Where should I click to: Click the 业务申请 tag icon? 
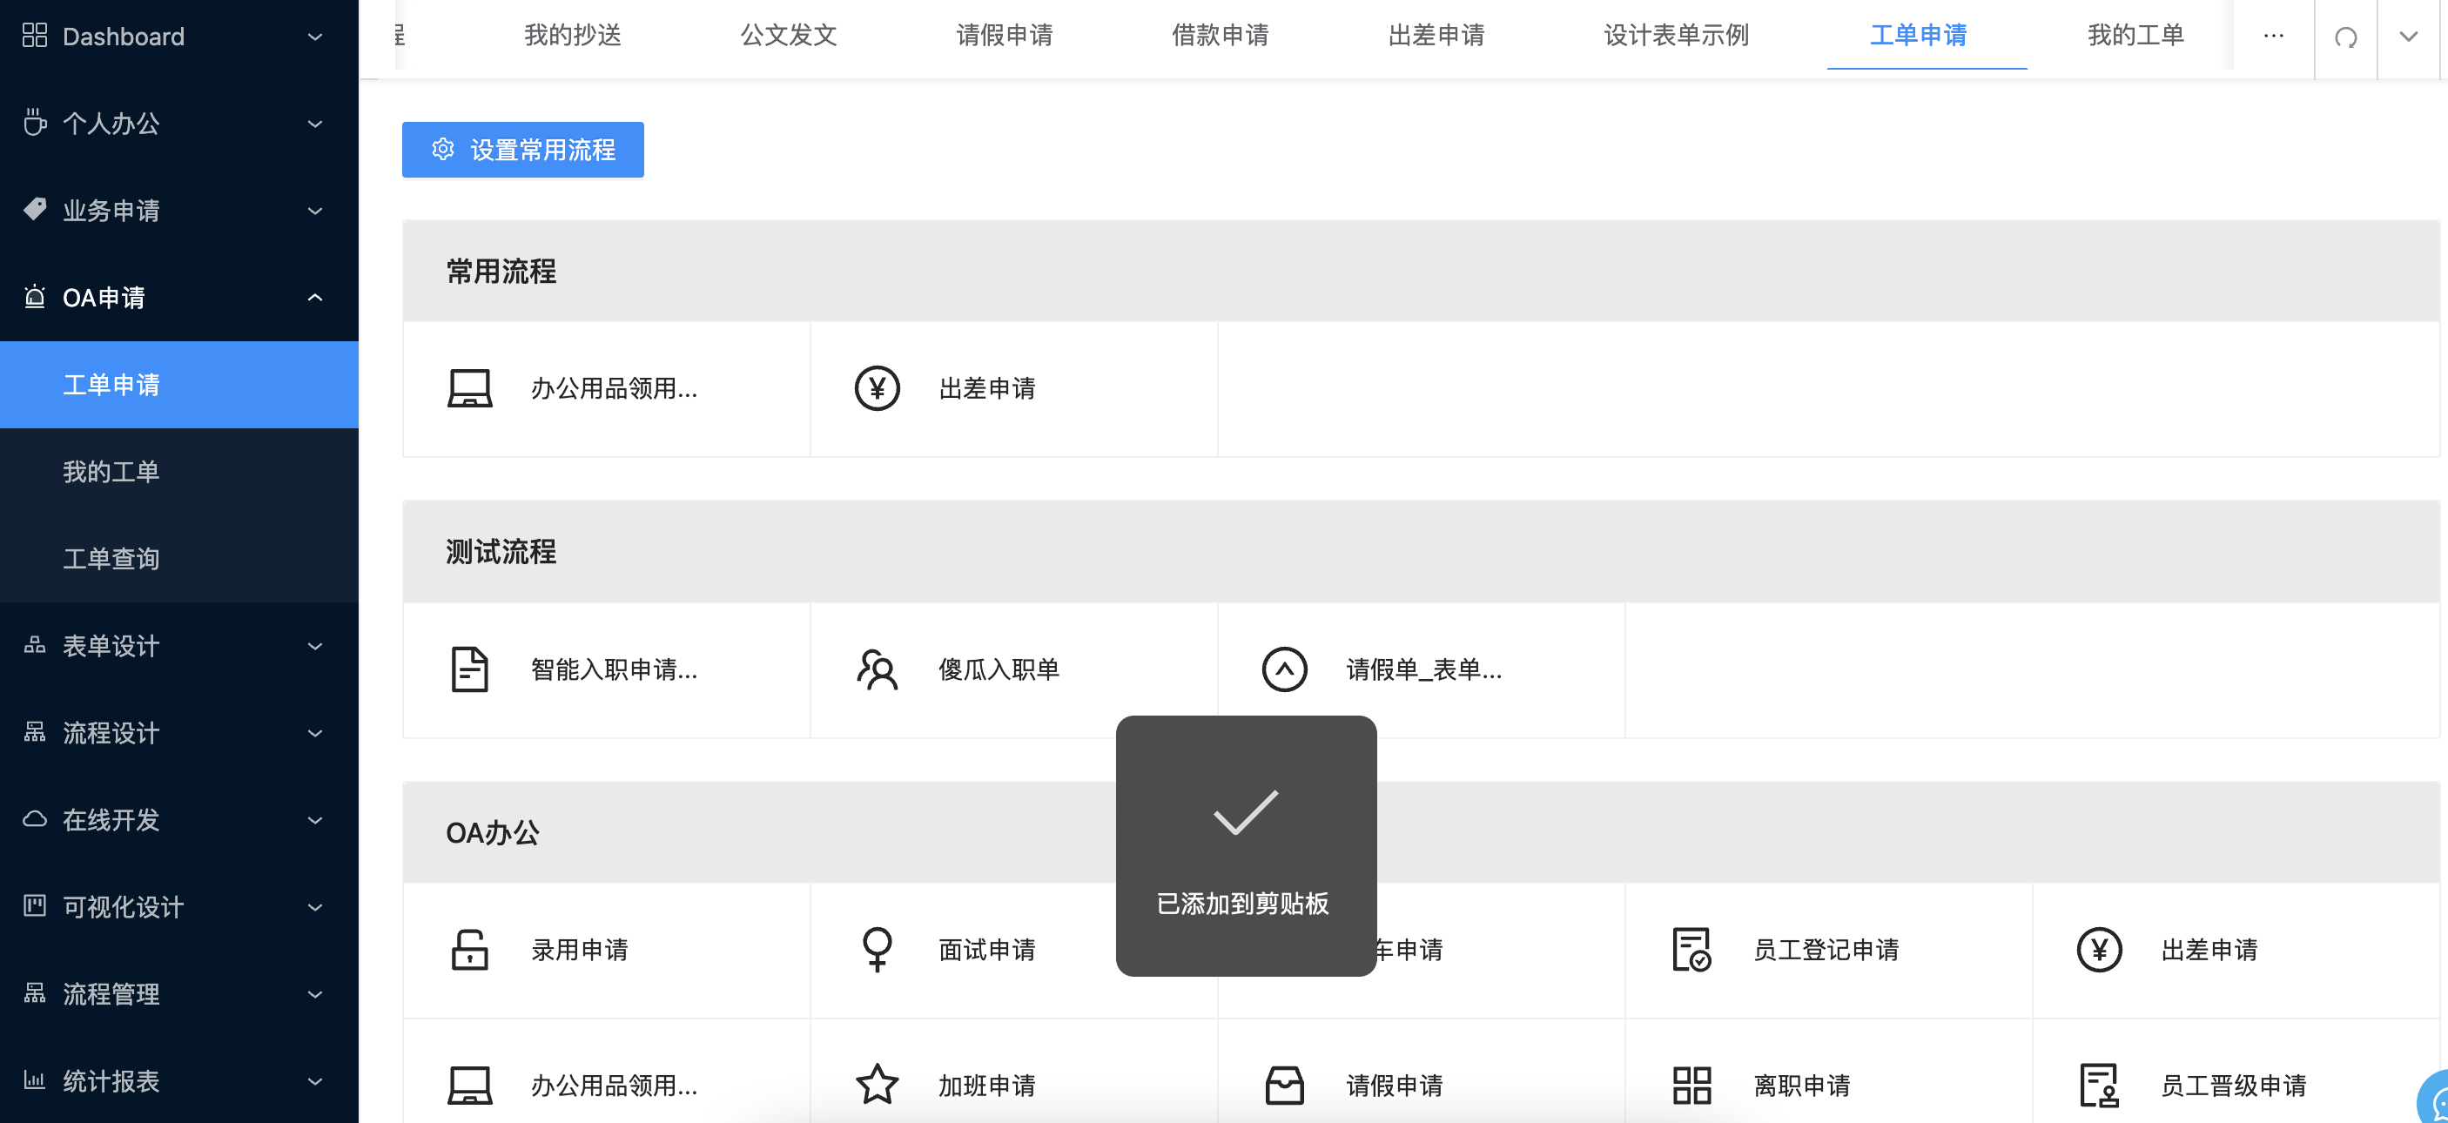34,210
